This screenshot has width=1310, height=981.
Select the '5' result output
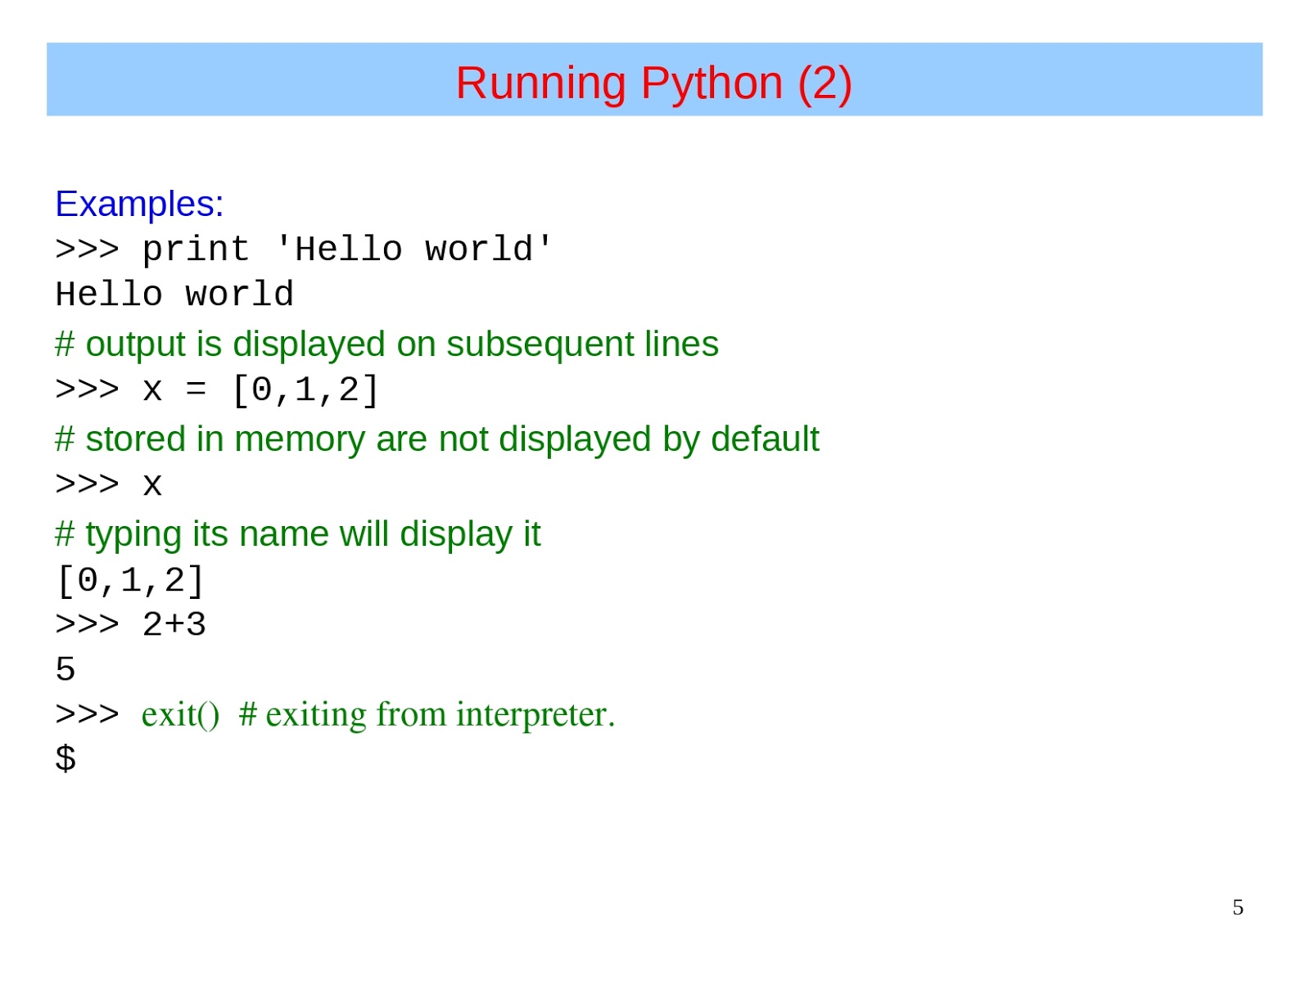(65, 670)
